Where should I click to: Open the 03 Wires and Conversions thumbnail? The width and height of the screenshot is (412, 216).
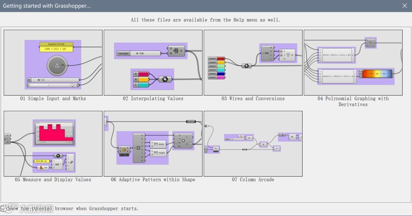click(x=253, y=62)
